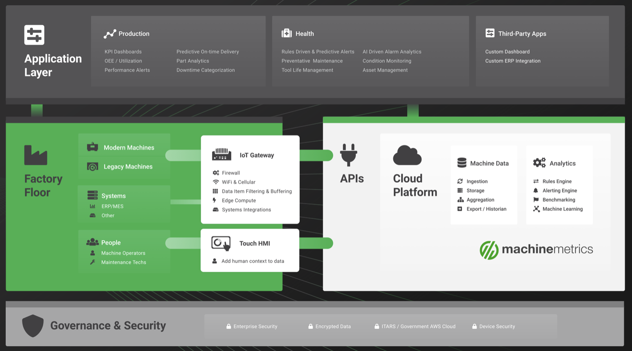Click the Governance & Security shield icon
This screenshot has height=351, width=632.
point(33,325)
